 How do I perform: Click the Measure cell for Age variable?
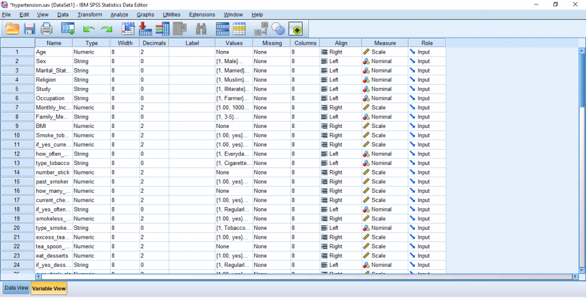click(x=385, y=52)
